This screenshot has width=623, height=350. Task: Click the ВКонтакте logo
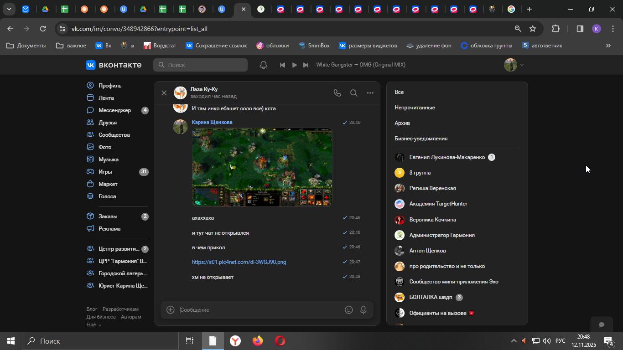[114, 65]
